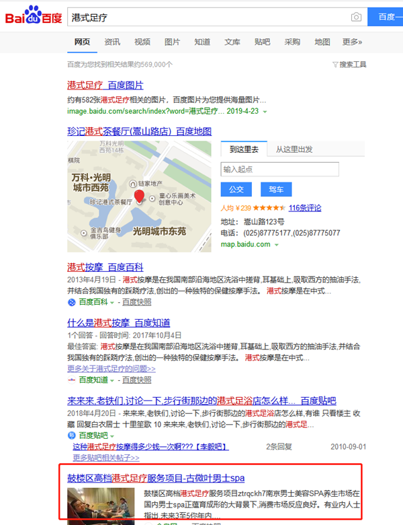Viewport: 403px width, 525px height.
Task: Click the 百度知道 source icon
Action: click(71, 380)
